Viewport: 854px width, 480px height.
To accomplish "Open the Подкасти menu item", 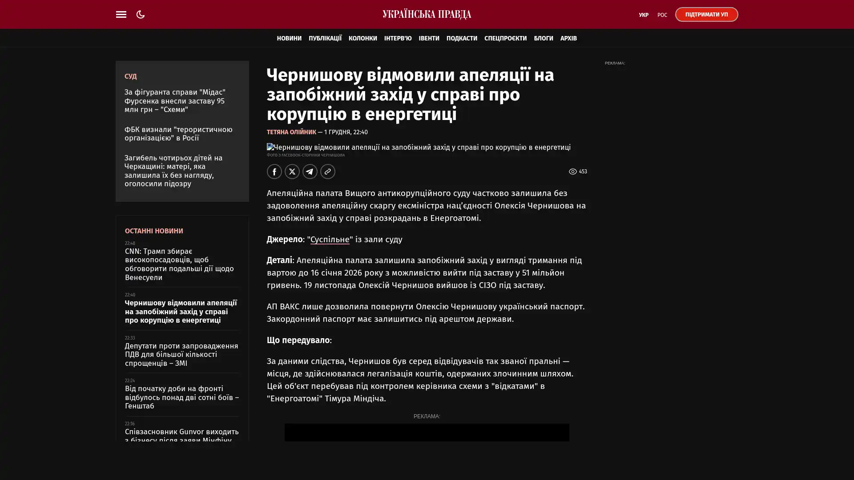I will point(461,38).
